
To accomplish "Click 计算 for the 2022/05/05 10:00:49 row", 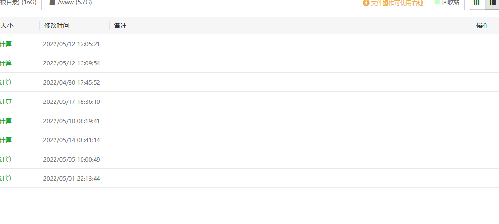I will (x=5, y=160).
